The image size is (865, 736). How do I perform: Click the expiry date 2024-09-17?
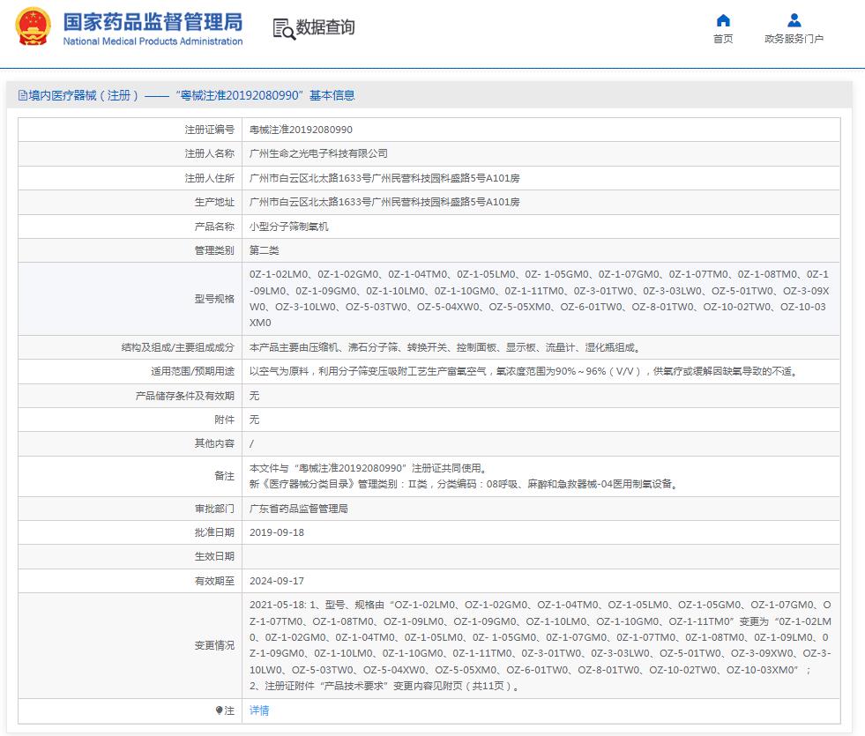pyautogui.click(x=277, y=581)
